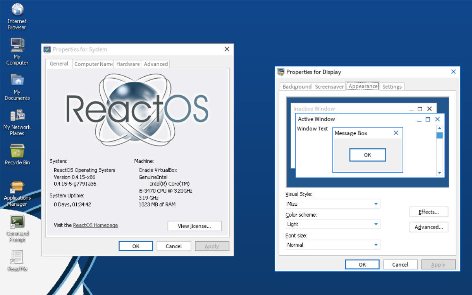Click the Properties for Display title icon
The image size is (472, 295).
(x=281, y=72)
